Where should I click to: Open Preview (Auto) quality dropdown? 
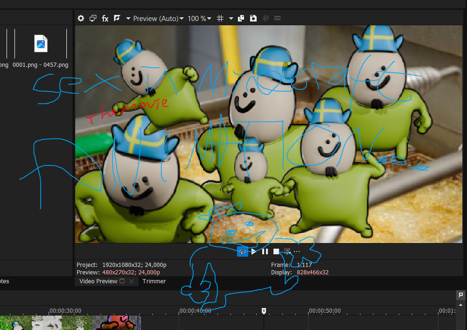[x=158, y=19]
